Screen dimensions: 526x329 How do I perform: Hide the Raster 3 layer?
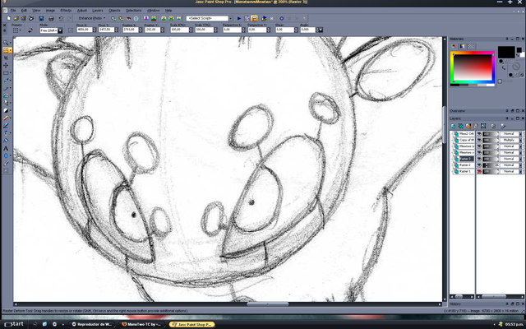click(x=479, y=158)
